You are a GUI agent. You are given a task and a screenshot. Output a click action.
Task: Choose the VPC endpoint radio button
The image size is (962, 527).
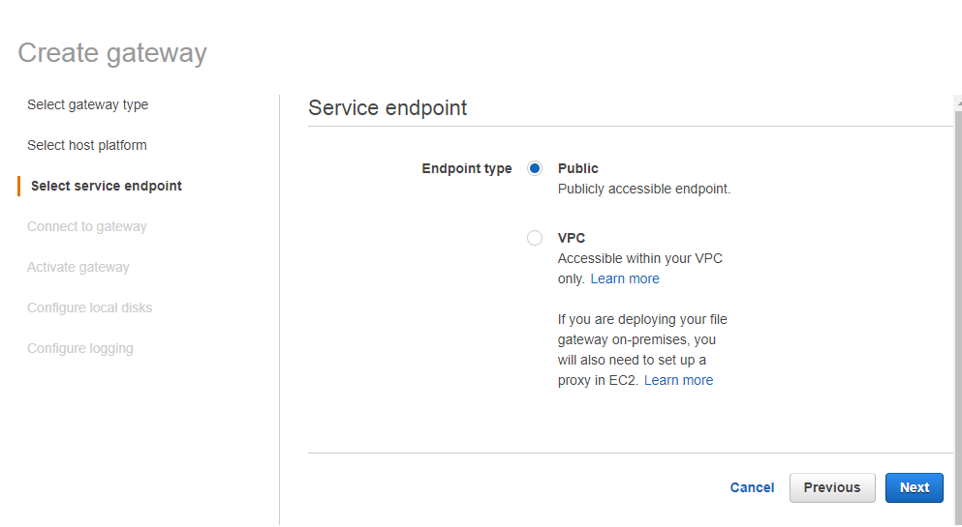(535, 238)
